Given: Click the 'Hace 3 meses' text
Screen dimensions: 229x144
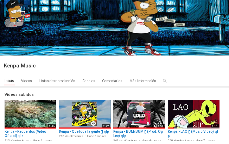Looking at the screenshot, I should pos(97,136).
